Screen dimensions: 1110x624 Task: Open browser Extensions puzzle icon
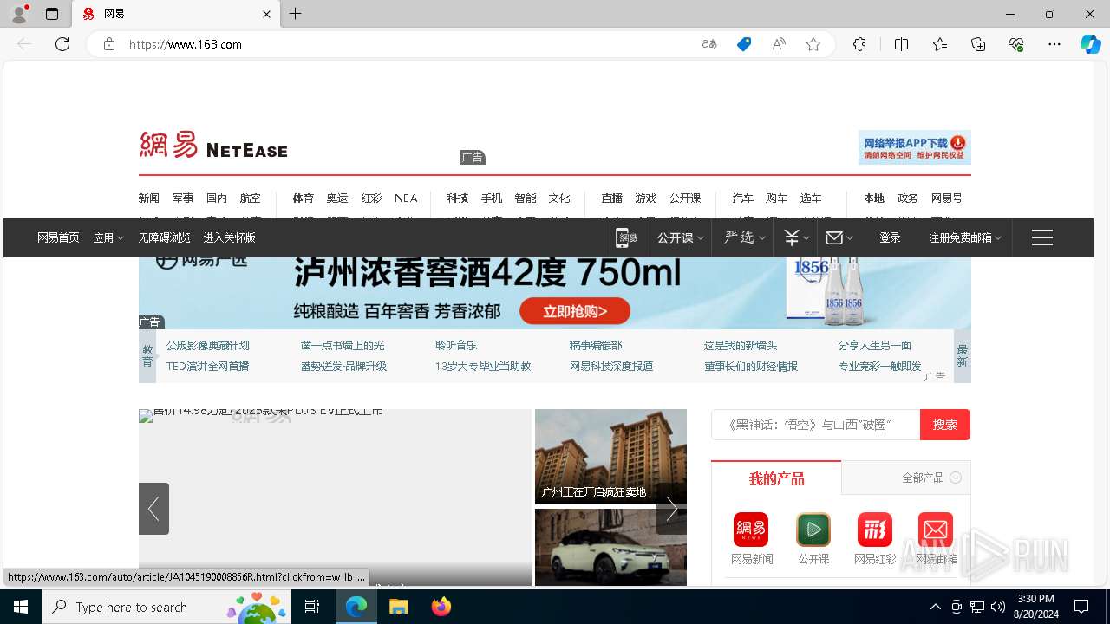click(859, 44)
